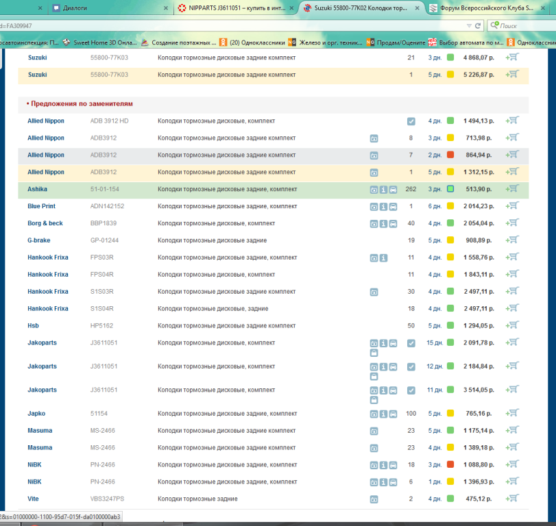Close the Диалоги tab
Screen dimensions: 556x526
[166, 8]
